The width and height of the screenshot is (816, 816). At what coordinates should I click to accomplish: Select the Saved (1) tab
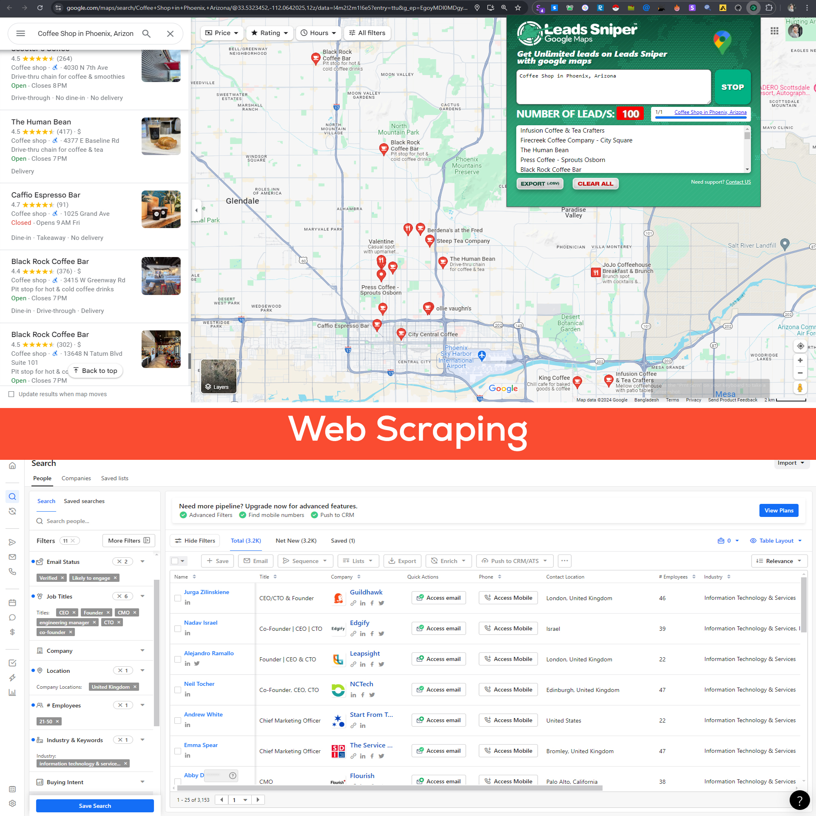point(343,541)
